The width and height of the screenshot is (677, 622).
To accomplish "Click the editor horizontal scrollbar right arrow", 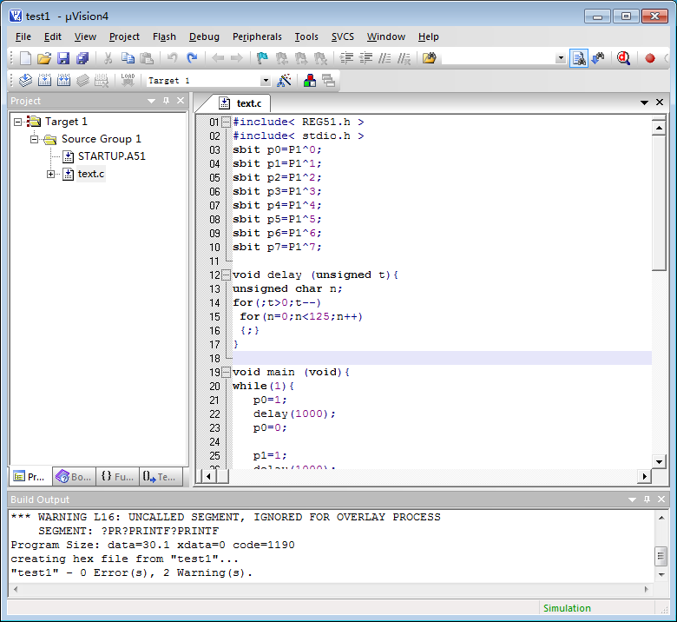I will [x=644, y=477].
